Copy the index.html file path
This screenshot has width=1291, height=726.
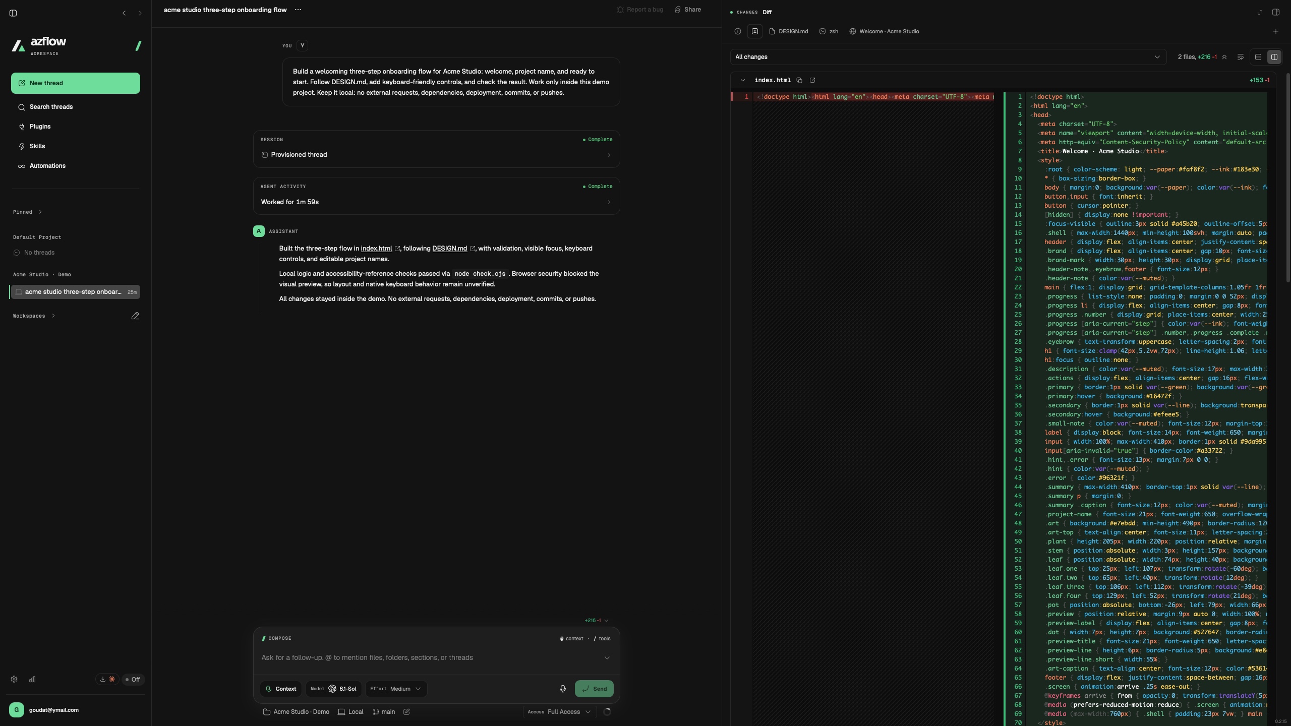[x=799, y=80]
